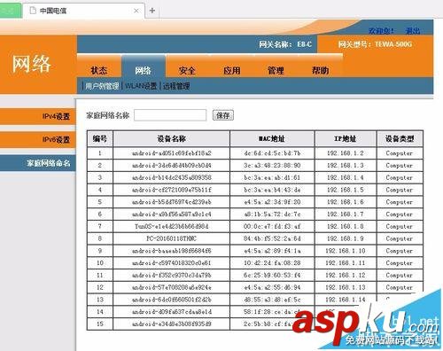The width and height of the screenshot is (443, 351).
Task: Click row number 5 cell
Action: pyautogui.click(x=100, y=202)
